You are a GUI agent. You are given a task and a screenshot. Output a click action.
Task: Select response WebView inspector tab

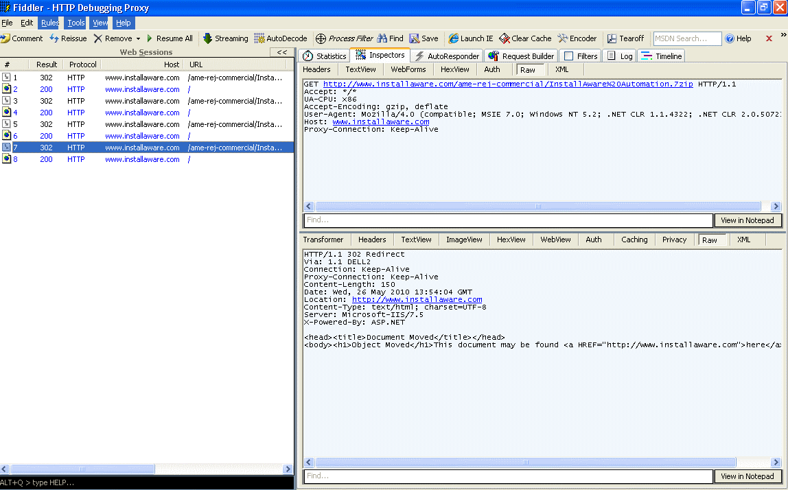click(555, 240)
